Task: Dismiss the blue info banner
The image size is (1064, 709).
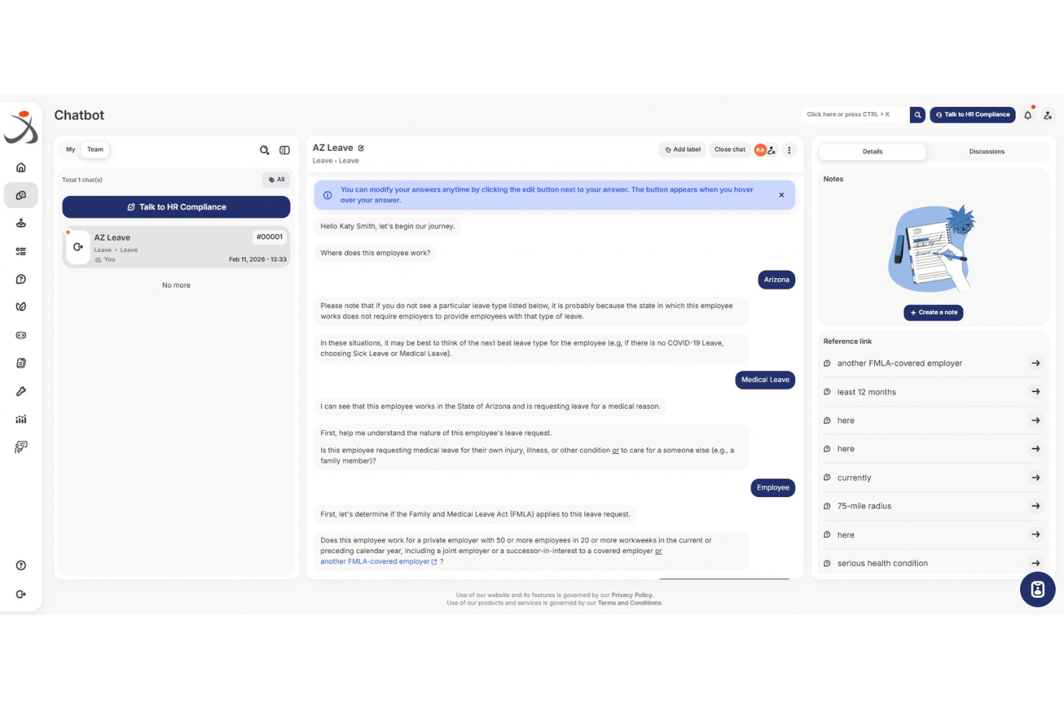Action: 781,195
